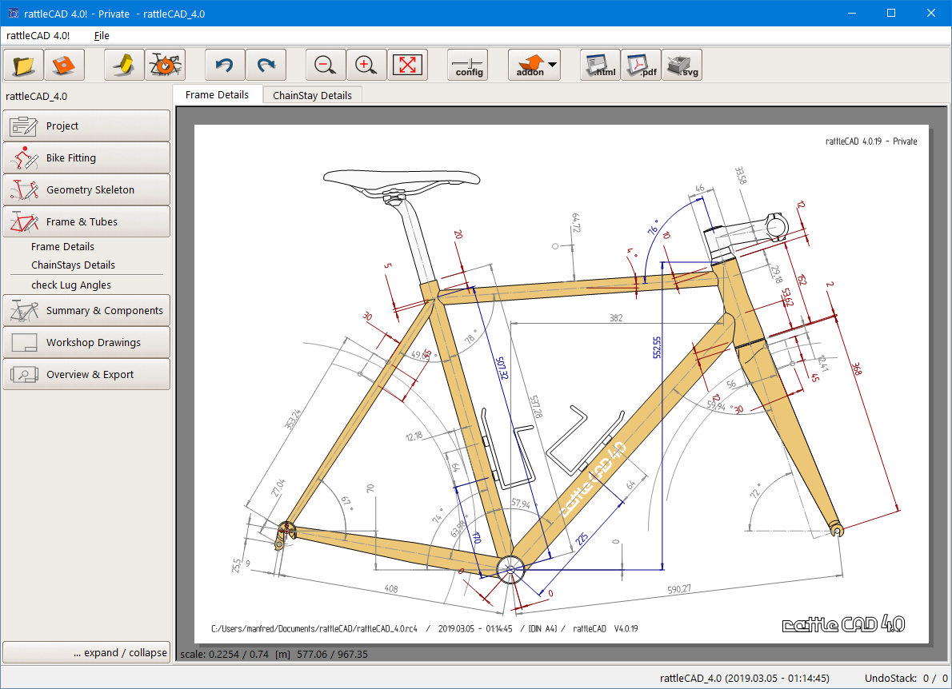The image size is (952, 689).
Task: Click the 507.32 seat tube dimension
Action: [x=502, y=368]
